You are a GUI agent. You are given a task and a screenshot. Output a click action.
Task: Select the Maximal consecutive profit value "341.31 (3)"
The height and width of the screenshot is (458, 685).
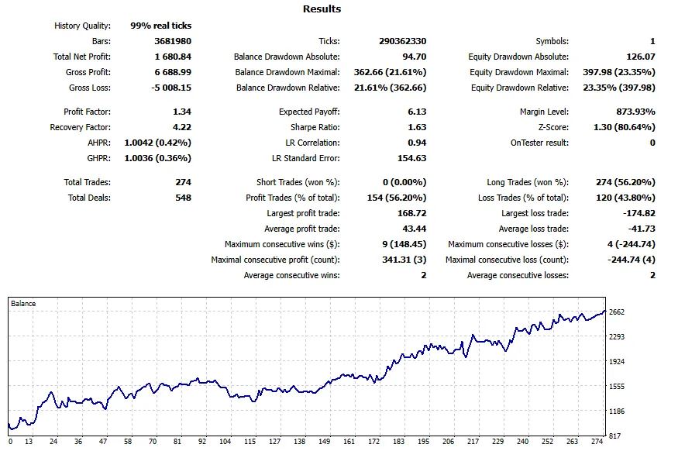click(x=404, y=260)
